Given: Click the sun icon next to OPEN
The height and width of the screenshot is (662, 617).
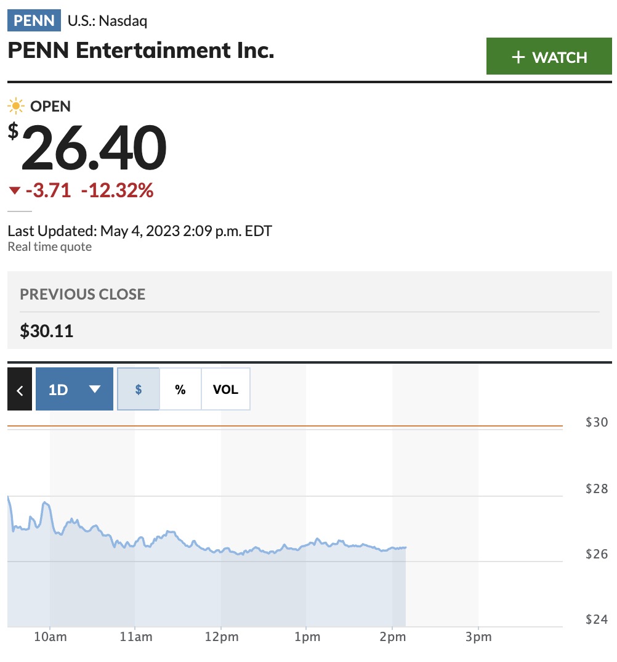Looking at the screenshot, I should (x=16, y=106).
